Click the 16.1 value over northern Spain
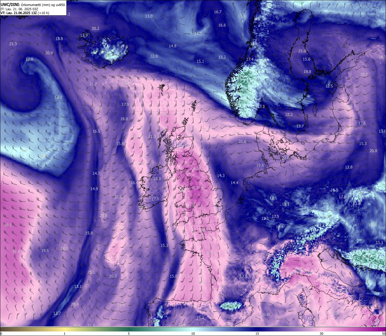Image resolution: width=386 pixels, height=336 pixels. (x=200, y=317)
